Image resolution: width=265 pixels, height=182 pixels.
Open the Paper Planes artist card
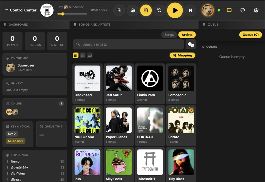119,126
